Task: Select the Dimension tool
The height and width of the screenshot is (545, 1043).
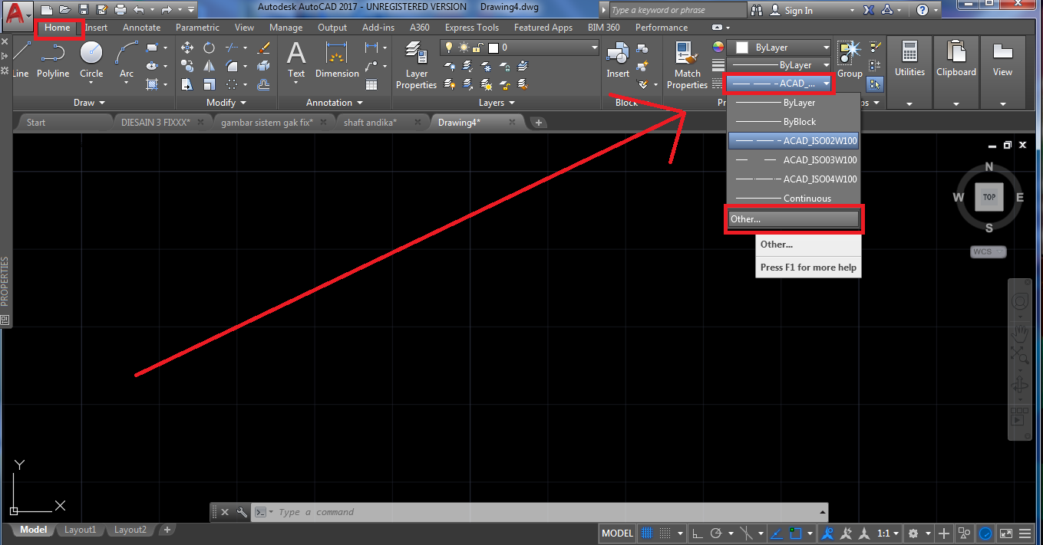Action: point(337,60)
